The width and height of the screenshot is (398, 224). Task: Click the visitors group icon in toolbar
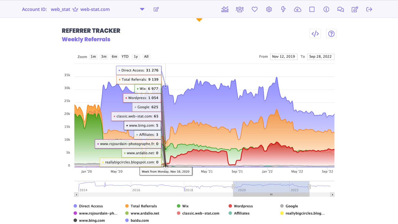pos(239,9)
